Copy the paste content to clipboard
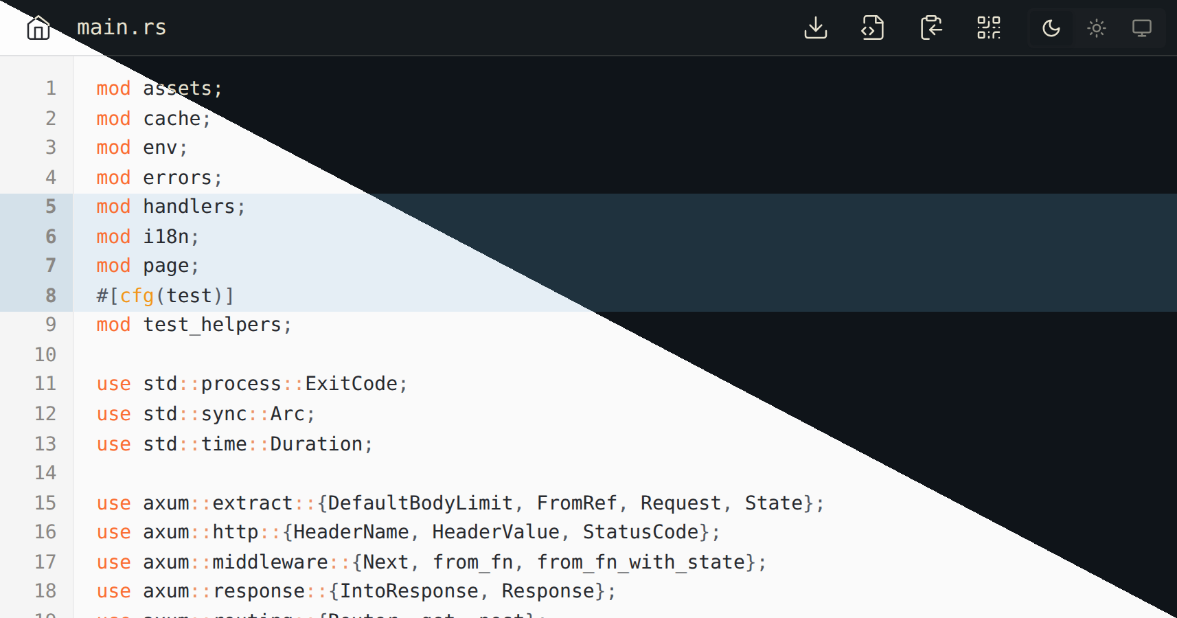The width and height of the screenshot is (1177, 618). pyautogui.click(x=930, y=27)
